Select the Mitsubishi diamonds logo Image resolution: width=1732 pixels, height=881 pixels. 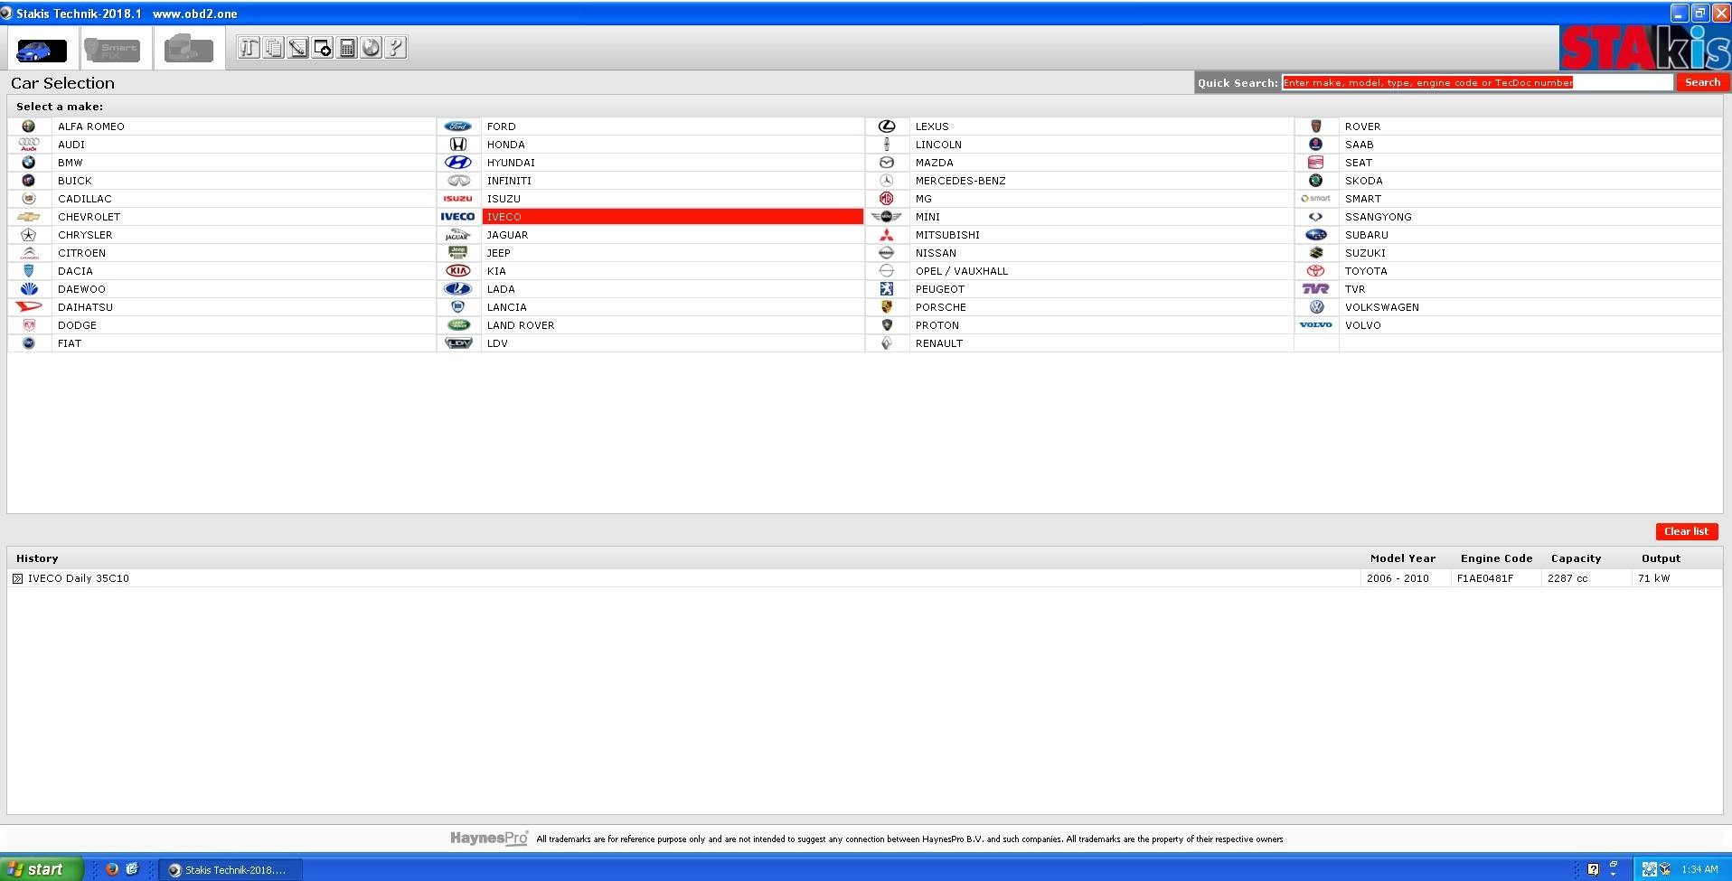point(887,235)
